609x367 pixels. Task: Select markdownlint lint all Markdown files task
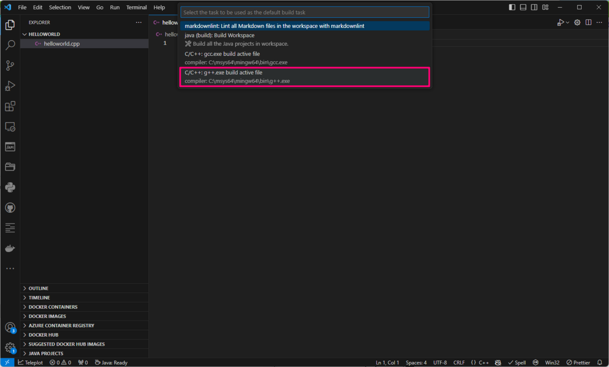coord(305,26)
